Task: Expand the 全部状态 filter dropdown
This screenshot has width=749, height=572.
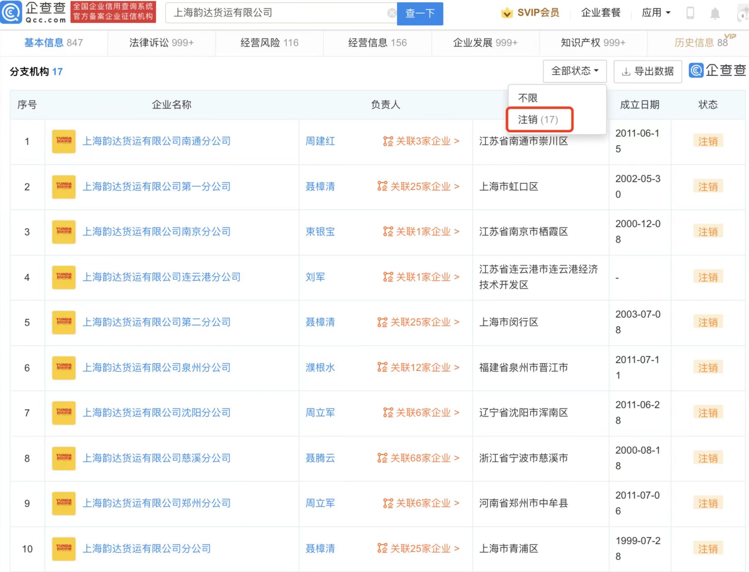Action: 575,71
